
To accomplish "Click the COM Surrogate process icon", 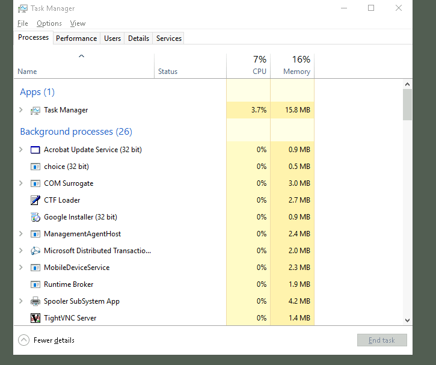I will [x=35, y=183].
